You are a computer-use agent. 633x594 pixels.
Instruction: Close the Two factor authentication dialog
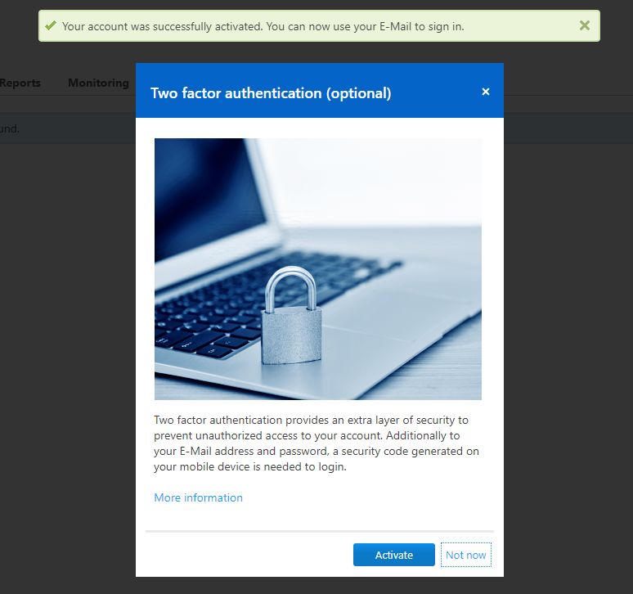[486, 92]
